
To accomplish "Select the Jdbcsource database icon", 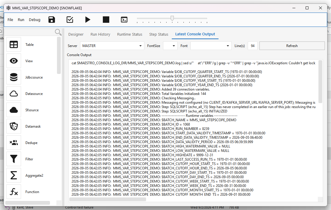I will pyautogui.click(x=14, y=77).
